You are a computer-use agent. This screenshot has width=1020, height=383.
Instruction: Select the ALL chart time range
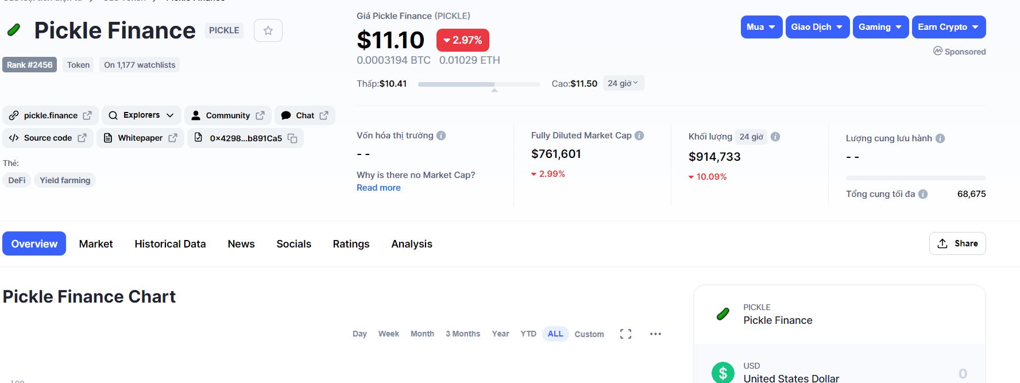(x=555, y=334)
